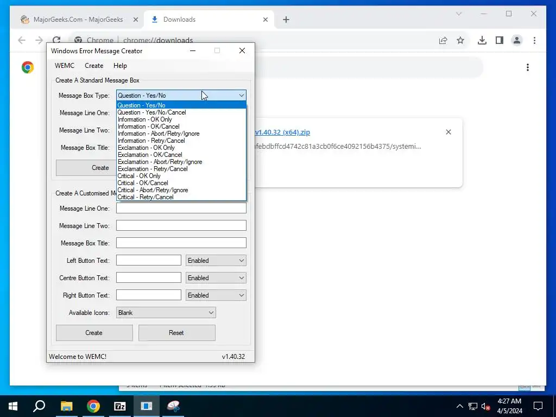Bookmark this page with star icon
The height and width of the screenshot is (417, 556).
[x=460, y=40]
